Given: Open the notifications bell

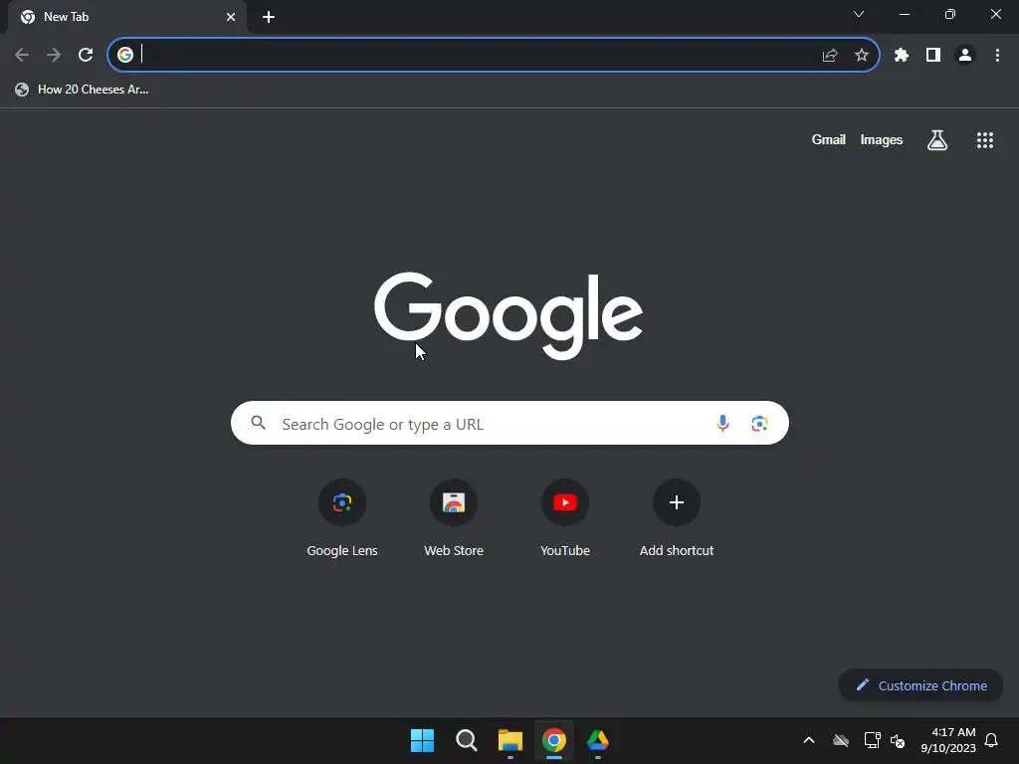Looking at the screenshot, I should point(991,740).
